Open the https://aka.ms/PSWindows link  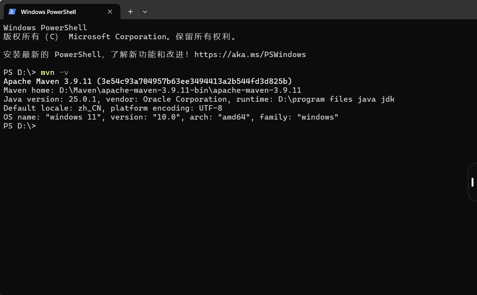click(250, 54)
